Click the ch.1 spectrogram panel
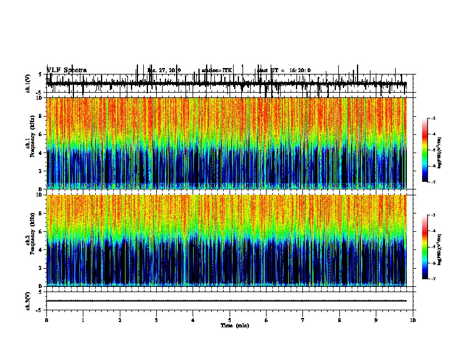 coord(227,143)
